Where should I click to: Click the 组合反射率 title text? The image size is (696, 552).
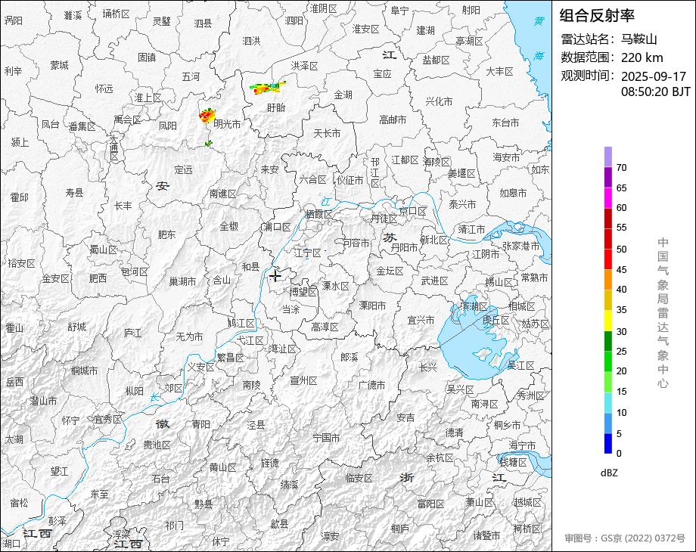click(x=597, y=16)
